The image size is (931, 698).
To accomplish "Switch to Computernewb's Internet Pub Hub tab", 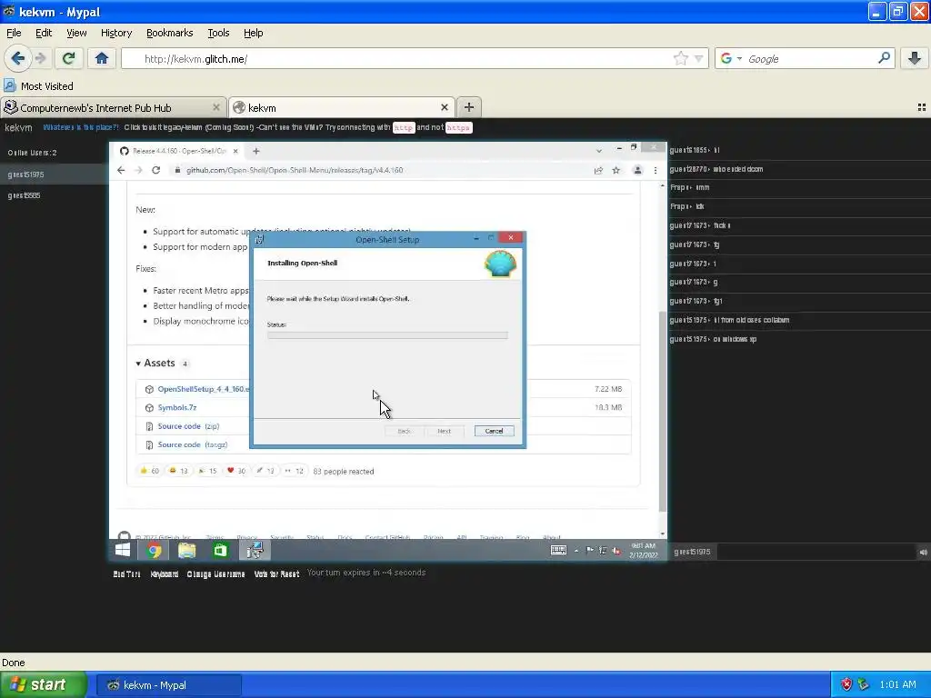I will pos(113,107).
